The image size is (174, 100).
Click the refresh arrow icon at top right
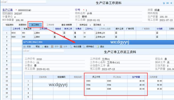point(164,3)
